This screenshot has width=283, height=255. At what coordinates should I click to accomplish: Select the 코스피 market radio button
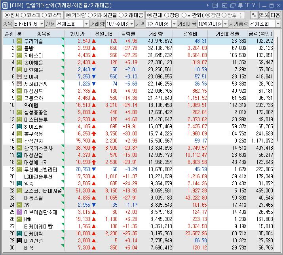click(23, 15)
